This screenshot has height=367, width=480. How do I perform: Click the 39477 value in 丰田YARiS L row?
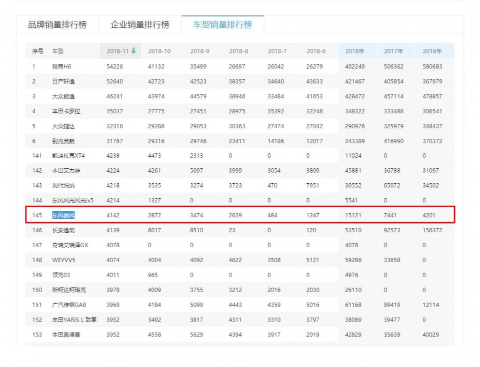click(392, 320)
